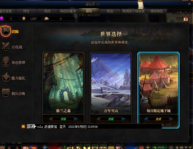This screenshot has width=193, height=149.
Task: Open the 每周地下城信息 tab
Action: [134, 11]
